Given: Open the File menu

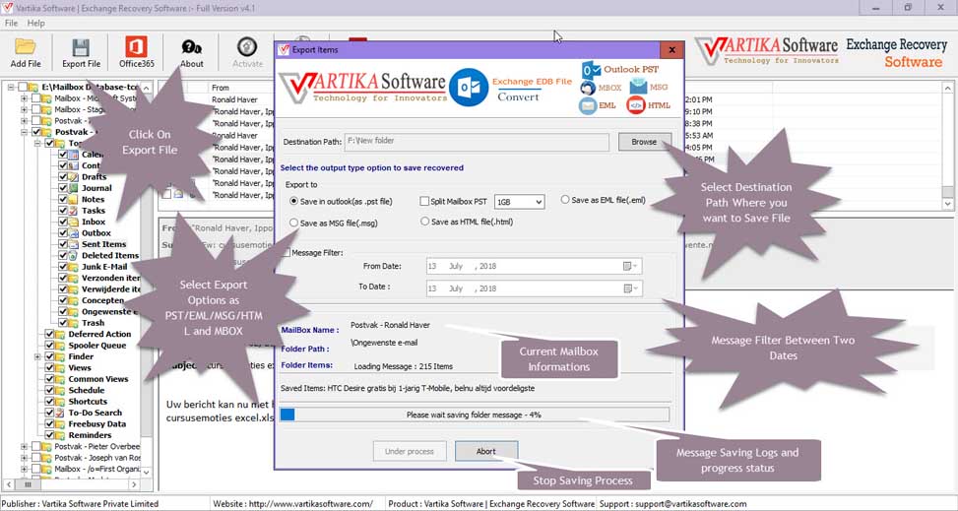Looking at the screenshot, I should (x=11, y=24).
